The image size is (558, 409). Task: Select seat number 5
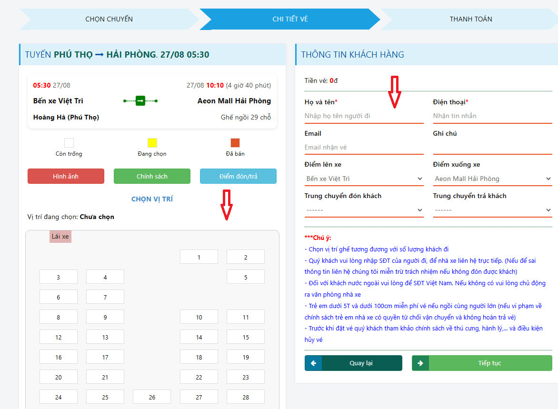[246, 277]
